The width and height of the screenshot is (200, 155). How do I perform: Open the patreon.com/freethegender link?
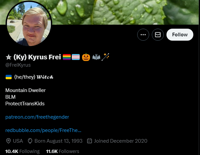coord(37,117)
